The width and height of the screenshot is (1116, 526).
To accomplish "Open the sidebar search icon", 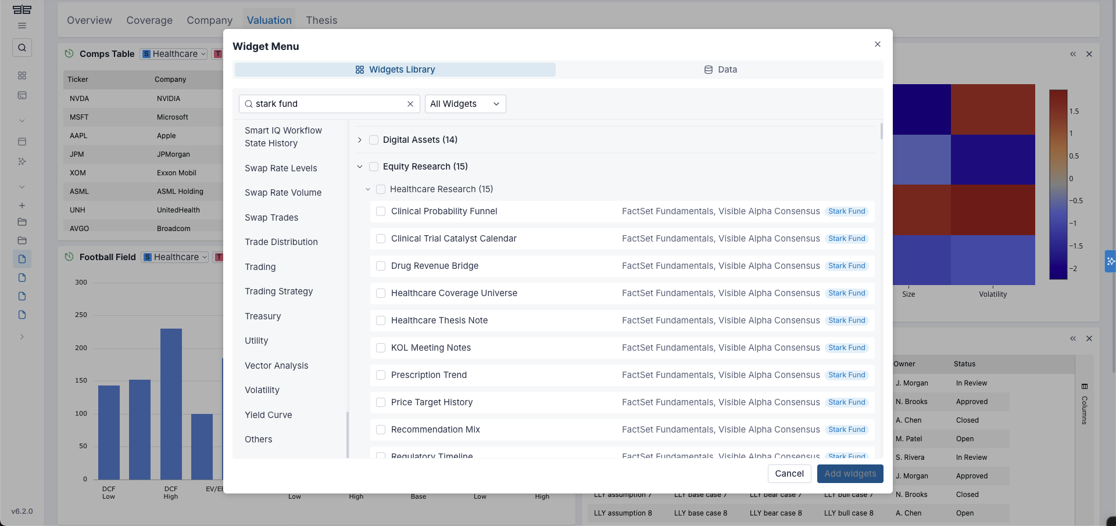I will coord(22,48).
